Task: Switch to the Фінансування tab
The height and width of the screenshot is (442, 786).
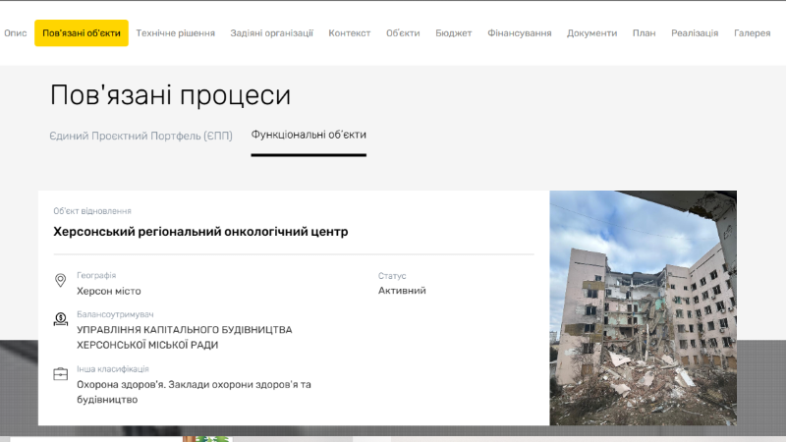Action: pyautogui.click(x=520, y=33)
